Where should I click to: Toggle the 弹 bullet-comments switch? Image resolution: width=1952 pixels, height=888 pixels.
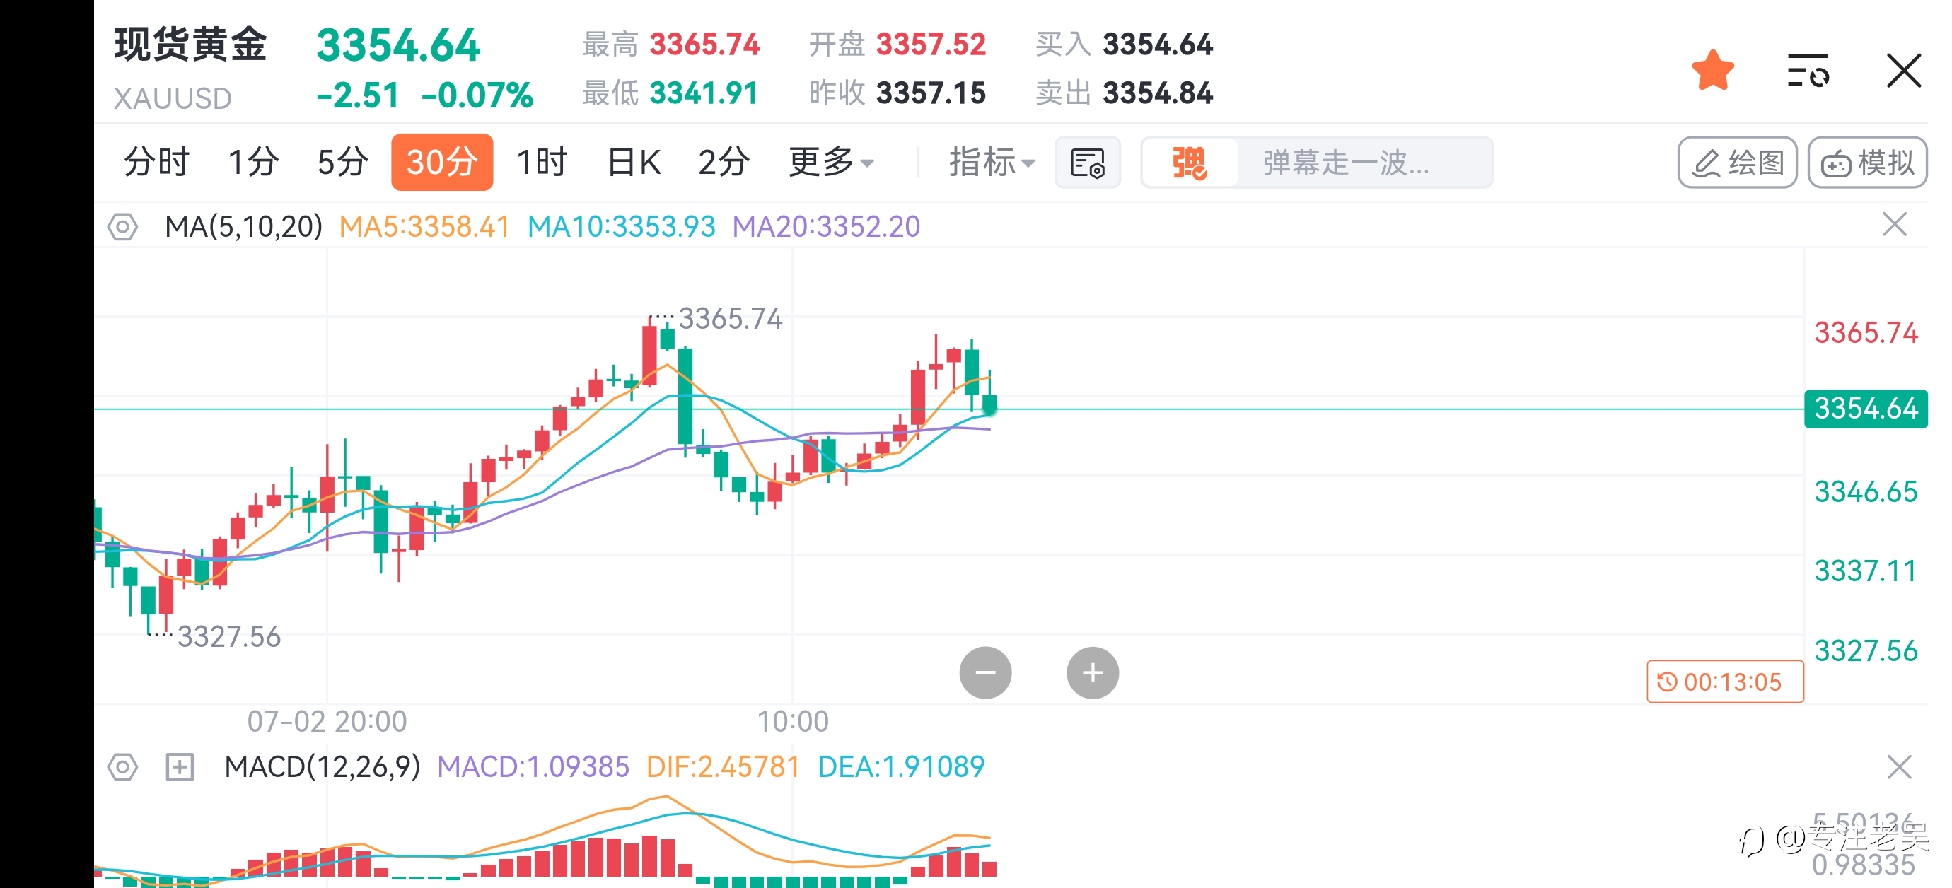(x=1190, y=162)
